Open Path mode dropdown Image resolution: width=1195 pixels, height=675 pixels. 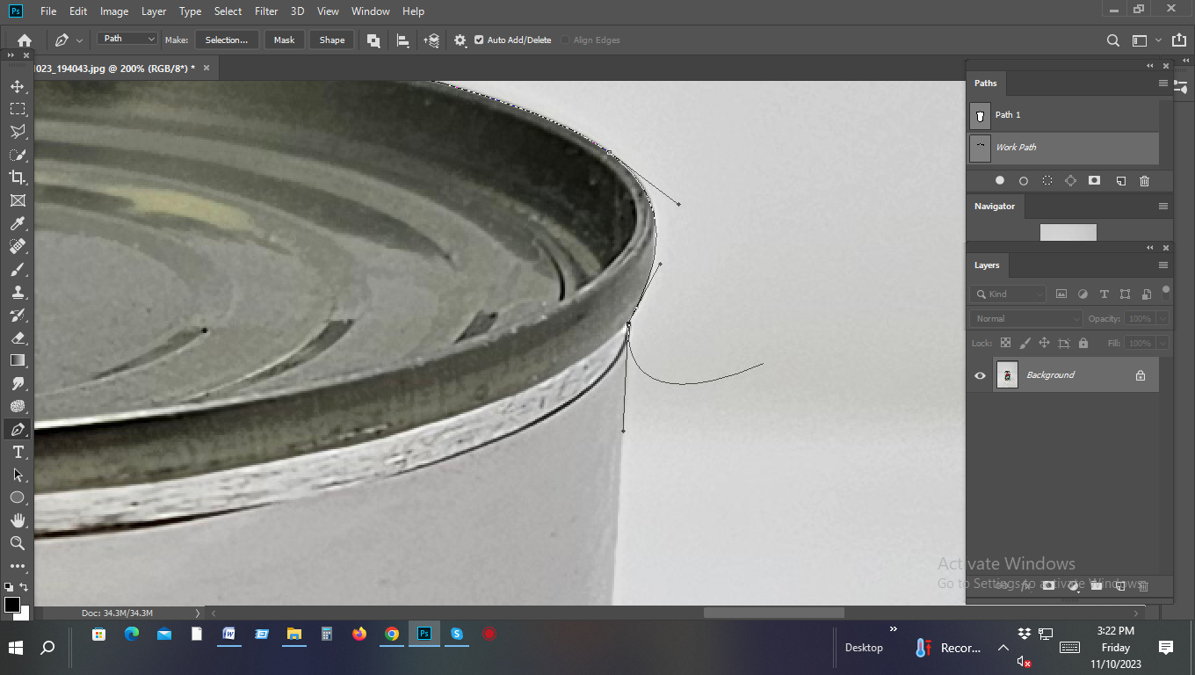(127, 39)
